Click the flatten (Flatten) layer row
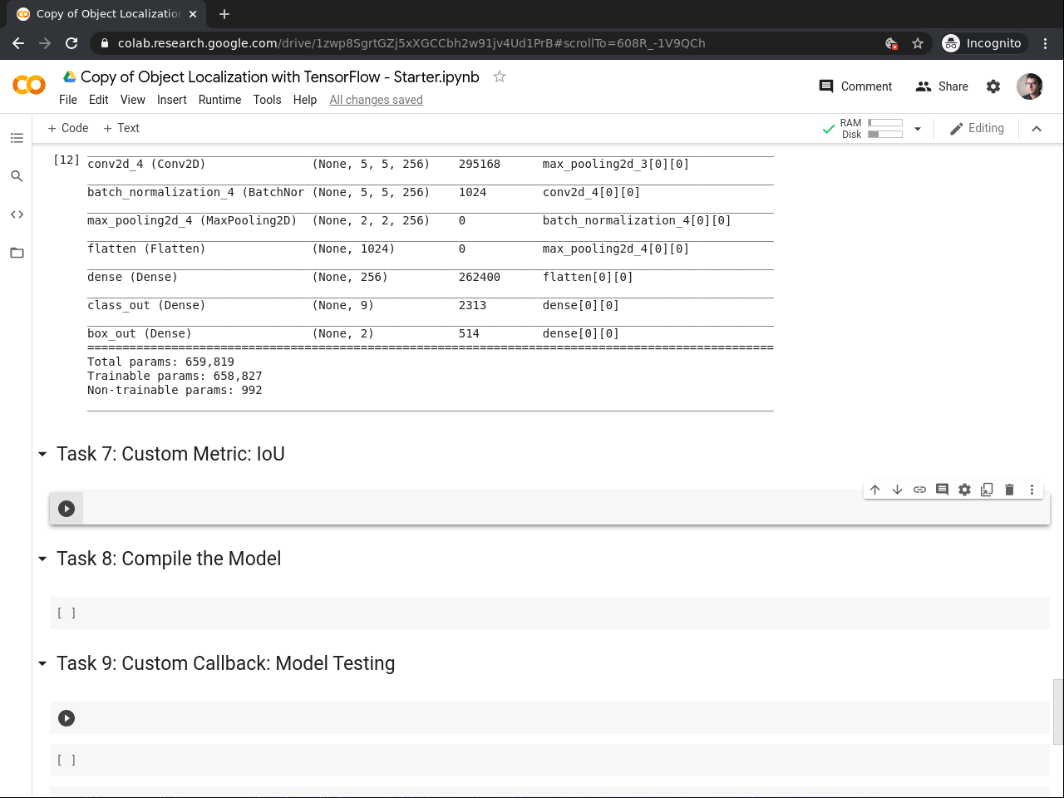Viewport: 1064px width, 798px height. 388,249
